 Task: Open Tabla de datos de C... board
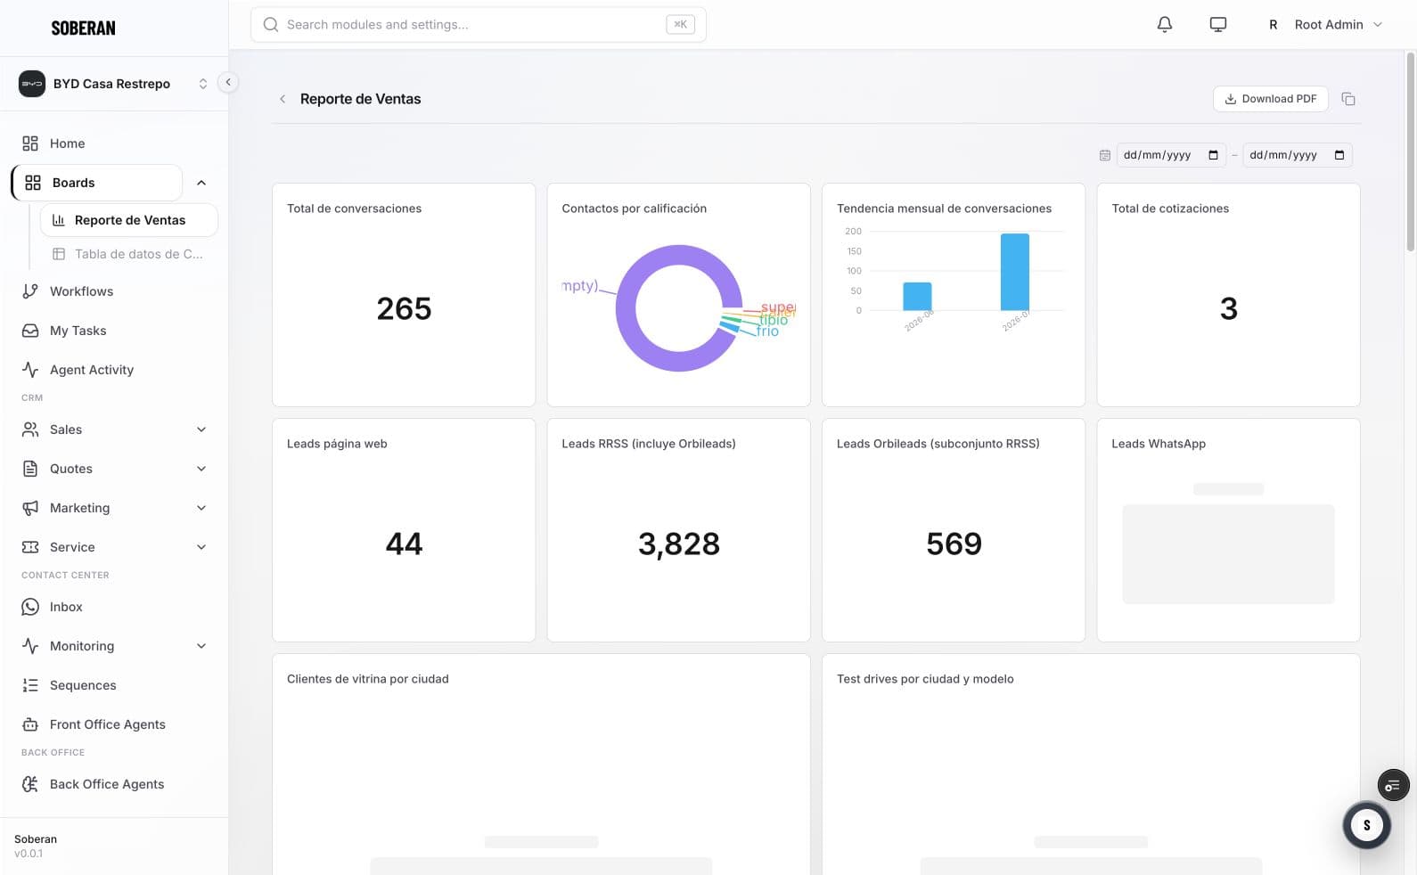[x=129, y=254]
